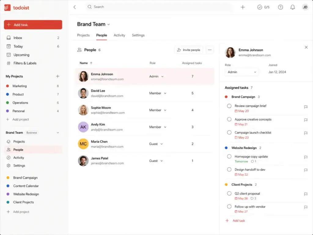The width and height of the screenshot is (313, 235).
Task: Close Emma Johnson details panel
Action: coord(306,47)
